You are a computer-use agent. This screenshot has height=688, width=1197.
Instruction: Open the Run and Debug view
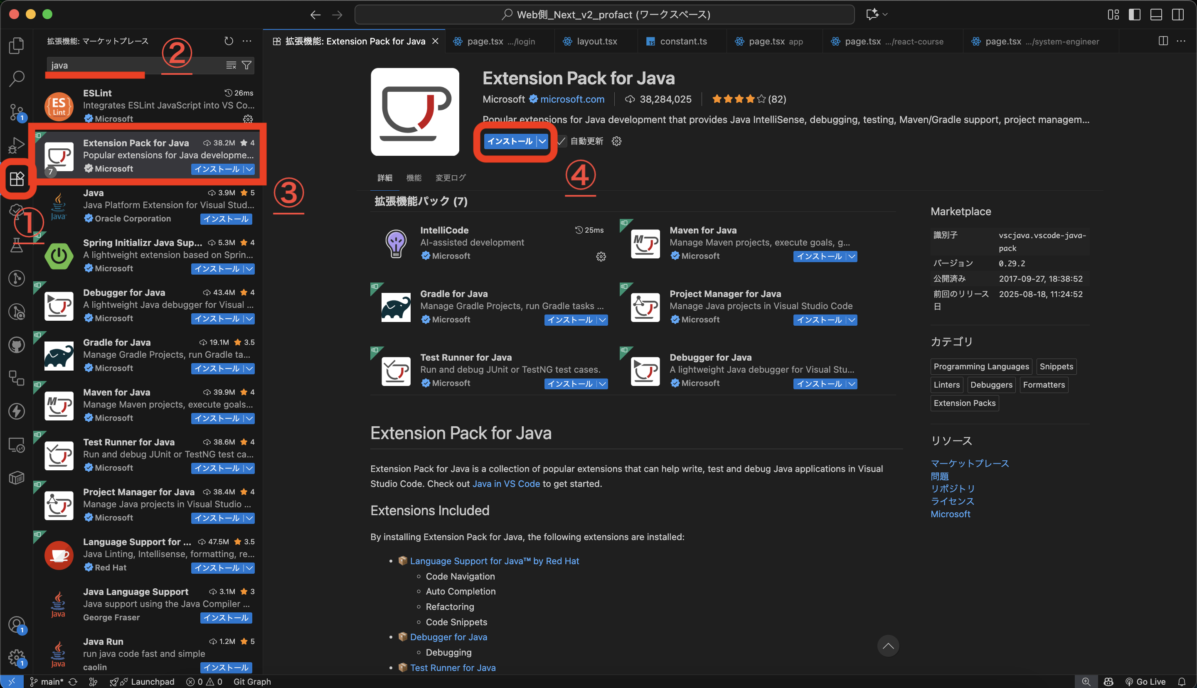click(x=17, y=145)
